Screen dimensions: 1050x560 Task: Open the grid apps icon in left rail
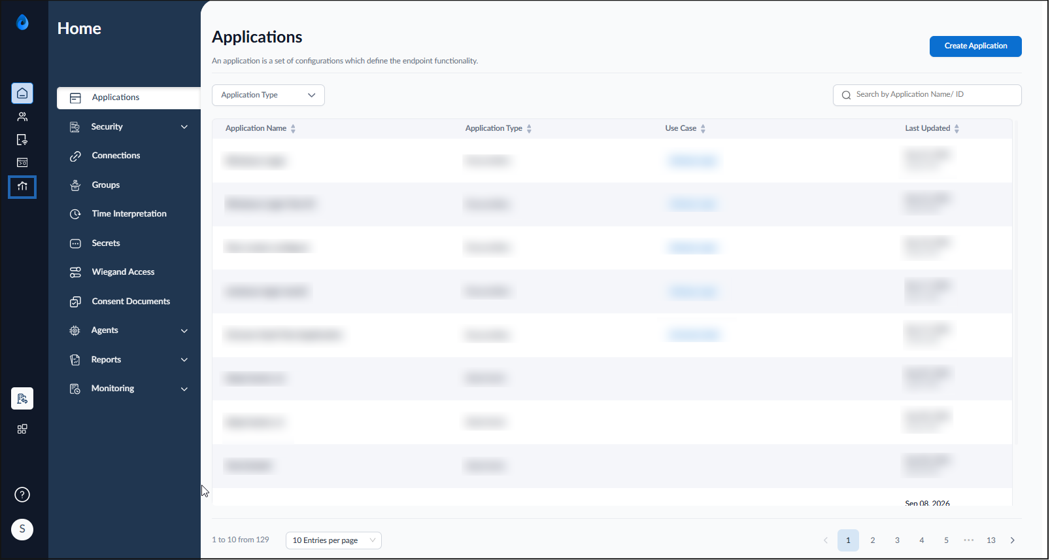(22, 429)
